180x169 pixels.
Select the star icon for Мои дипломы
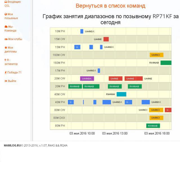6,48
